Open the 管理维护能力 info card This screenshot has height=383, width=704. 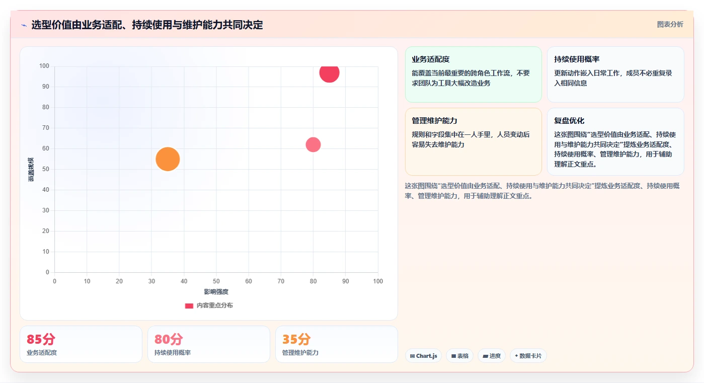click(x=473, y=141)
